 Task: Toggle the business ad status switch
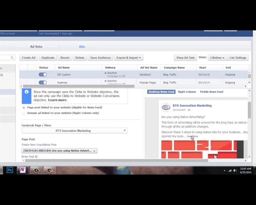point(43,82)
